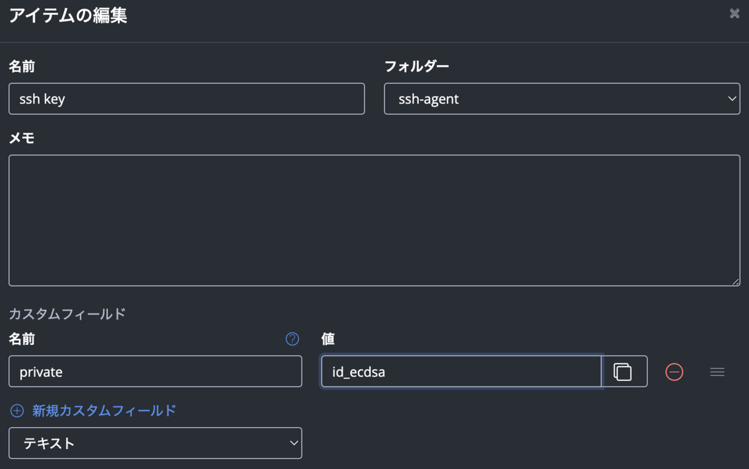Remove the private custom field
The height and width of the screenshot is (469, 749).
[x=674, y=372]
